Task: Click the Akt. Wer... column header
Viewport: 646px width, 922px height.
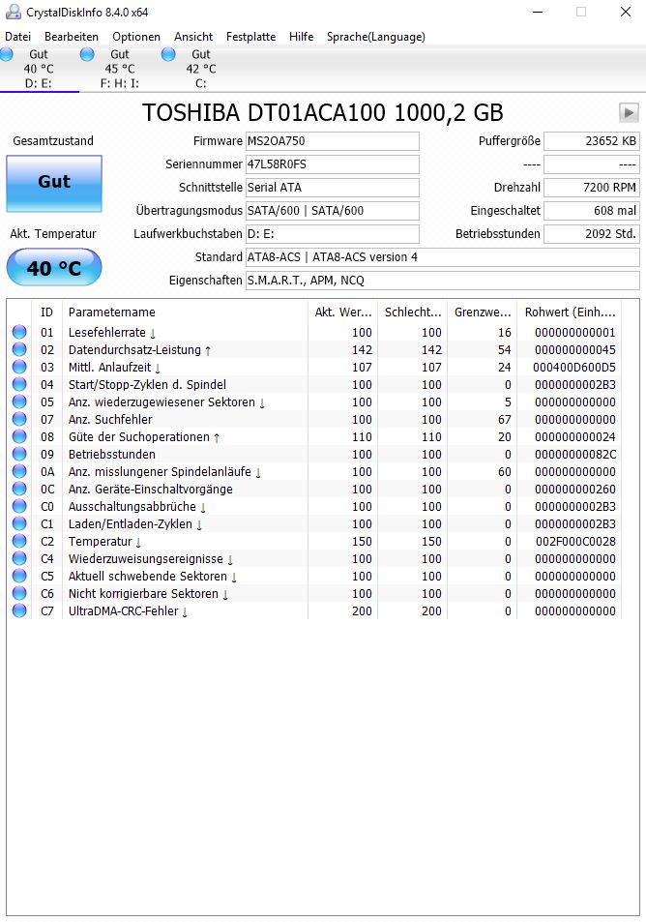Action: click(342, 312)
